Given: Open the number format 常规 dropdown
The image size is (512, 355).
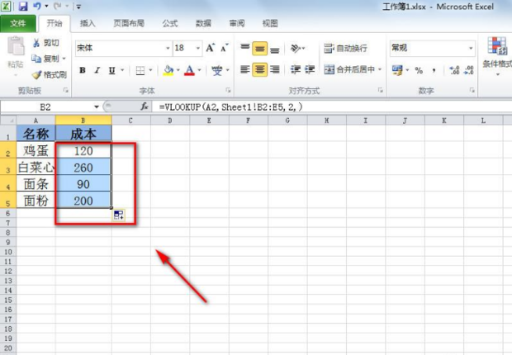Looking at the screenshot, I should pyautogui.click(x=471, y=48).
